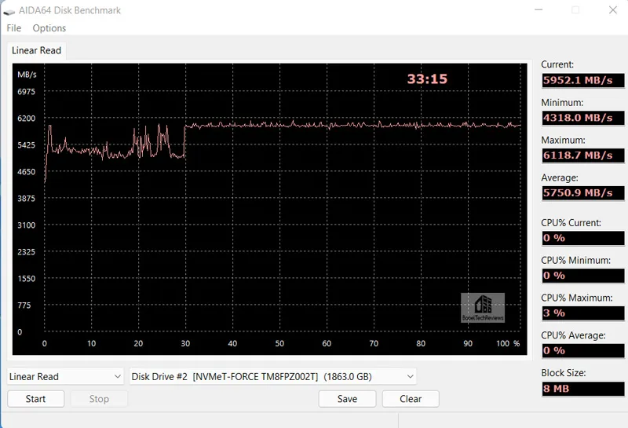Click the AIDA64 Disk Benchmark title icon
Image resolution: width=628 pixels, height=428 pixels.
click(x=9, y=11)
